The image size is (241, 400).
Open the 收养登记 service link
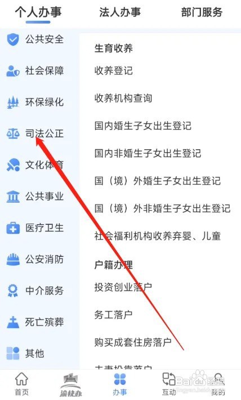pos(114,70)
